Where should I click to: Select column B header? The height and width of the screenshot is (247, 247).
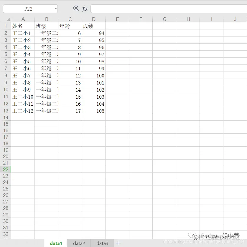click(47, 19)
